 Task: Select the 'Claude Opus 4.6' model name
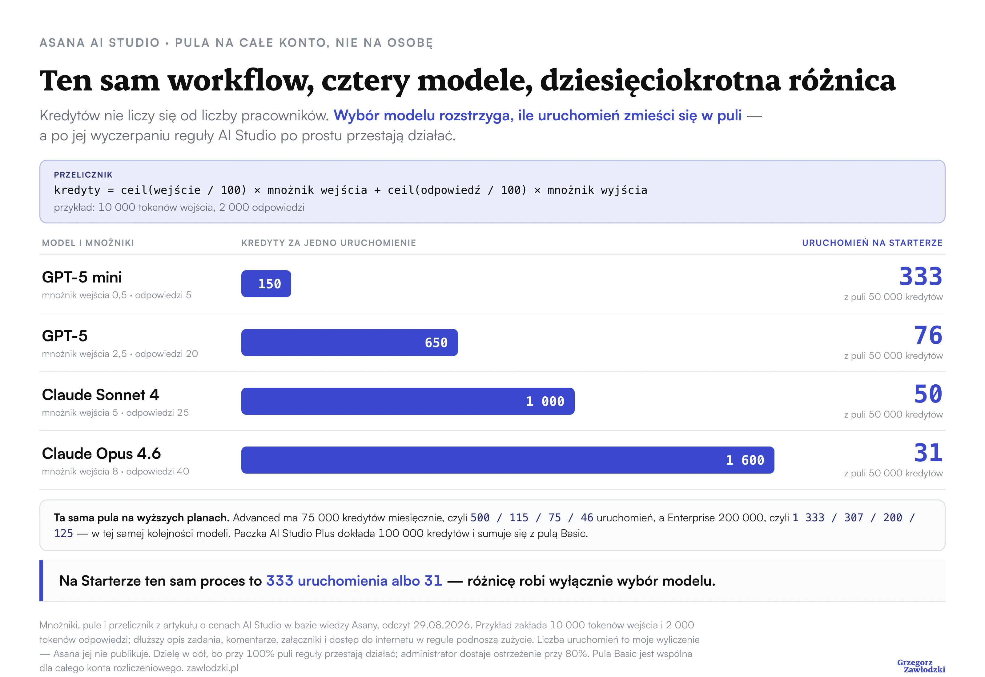[101, 454]
